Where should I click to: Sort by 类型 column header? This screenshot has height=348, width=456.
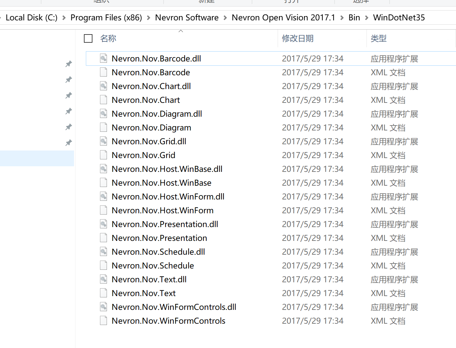[379, 38]
